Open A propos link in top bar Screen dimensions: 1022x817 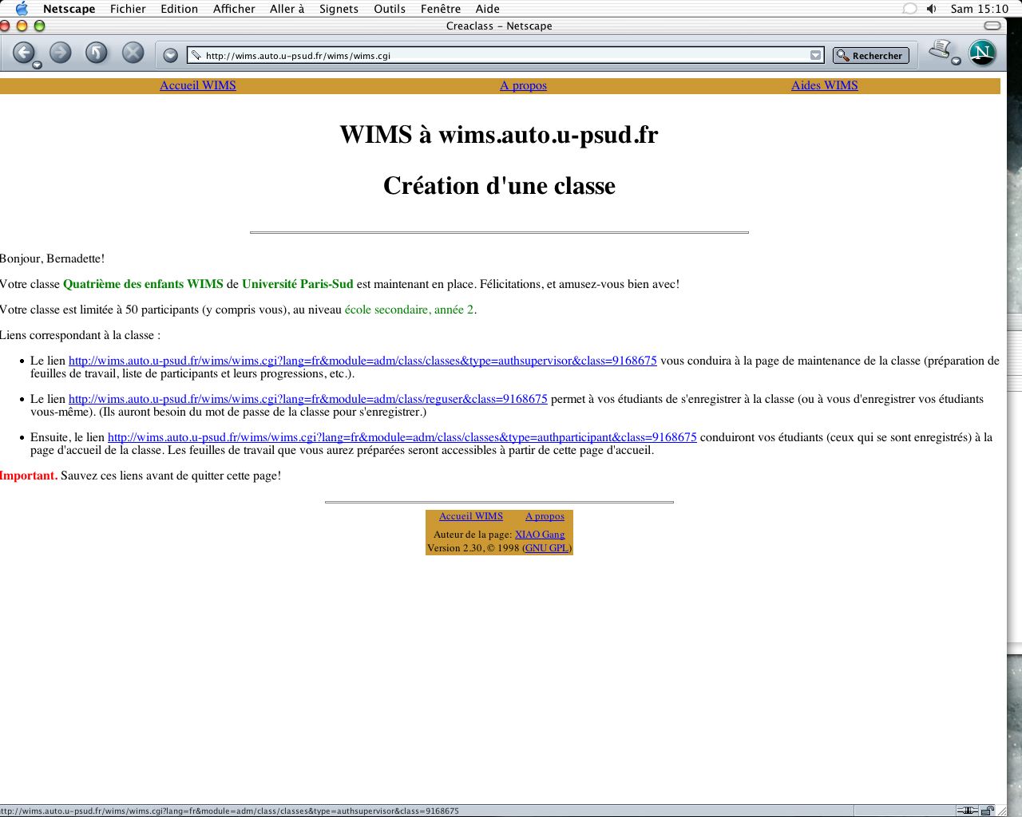point(523,85)
